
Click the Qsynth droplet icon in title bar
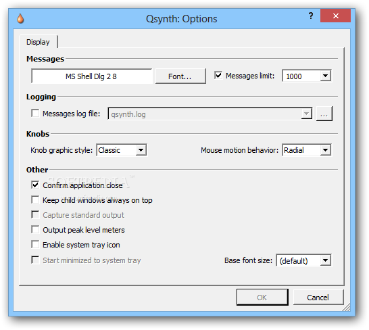click(20, 19)
